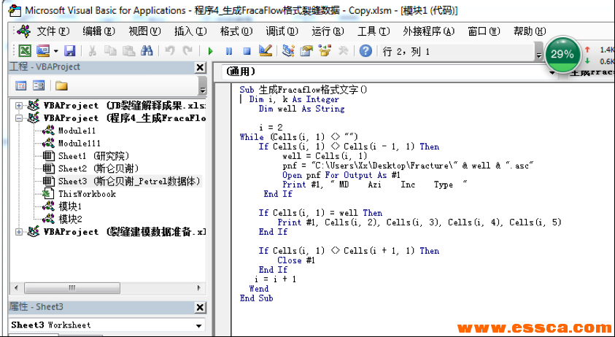Click left arrow of project tree scrollbar

pos(16,288)
